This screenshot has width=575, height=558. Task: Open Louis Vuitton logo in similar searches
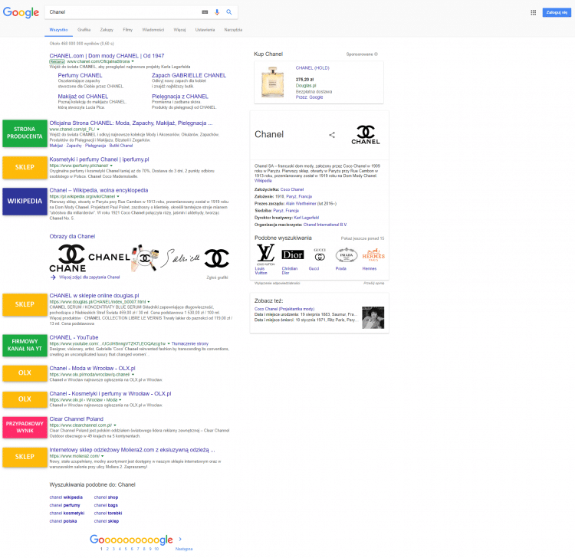[265, 254]
